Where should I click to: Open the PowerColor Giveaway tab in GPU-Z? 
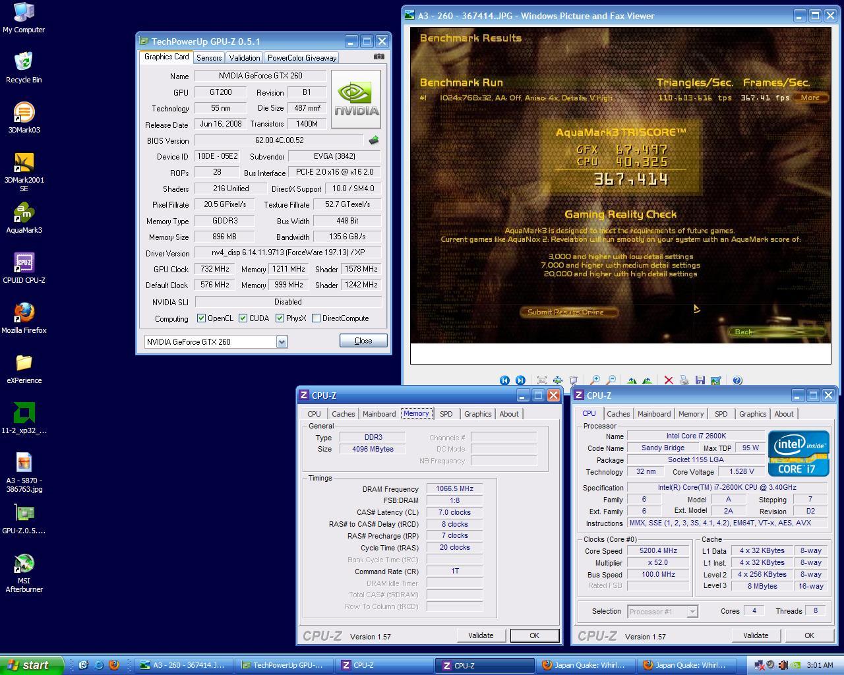[302, 58]
